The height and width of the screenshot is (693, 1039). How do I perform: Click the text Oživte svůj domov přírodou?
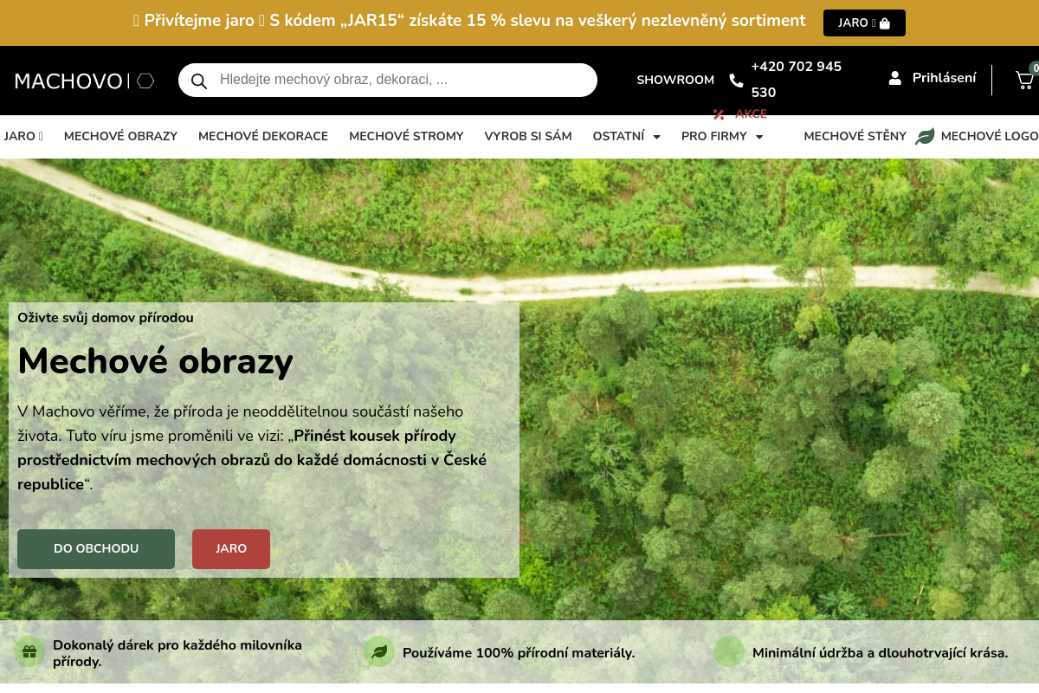tap(106, 318)
